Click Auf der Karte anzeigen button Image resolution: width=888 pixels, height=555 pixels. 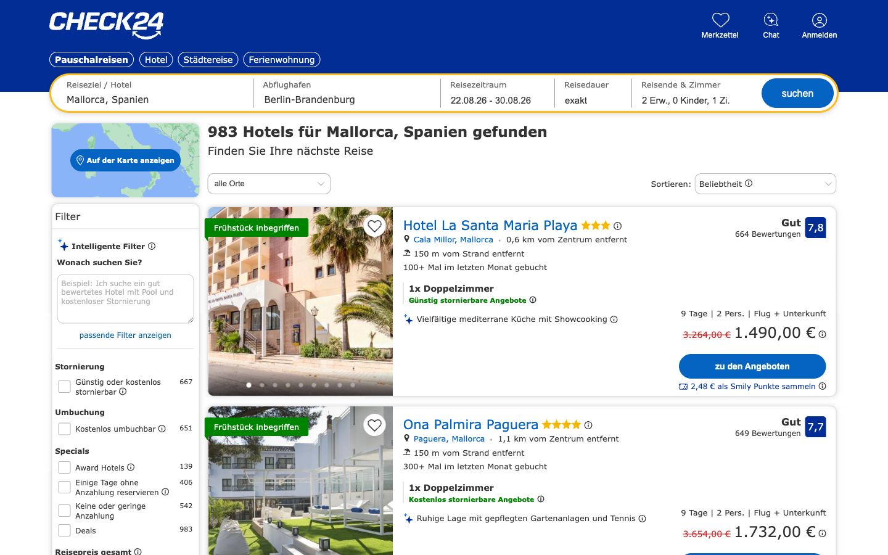pos(126,160)
